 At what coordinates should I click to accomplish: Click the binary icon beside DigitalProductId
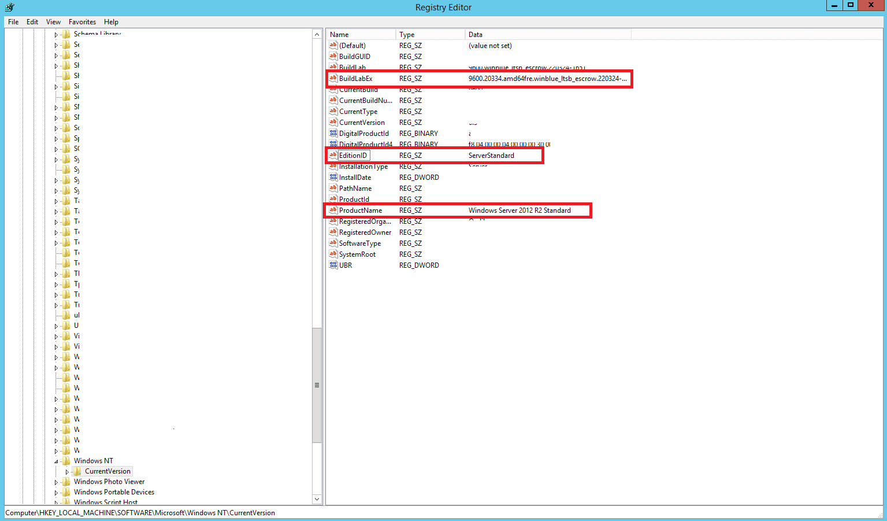333,133
